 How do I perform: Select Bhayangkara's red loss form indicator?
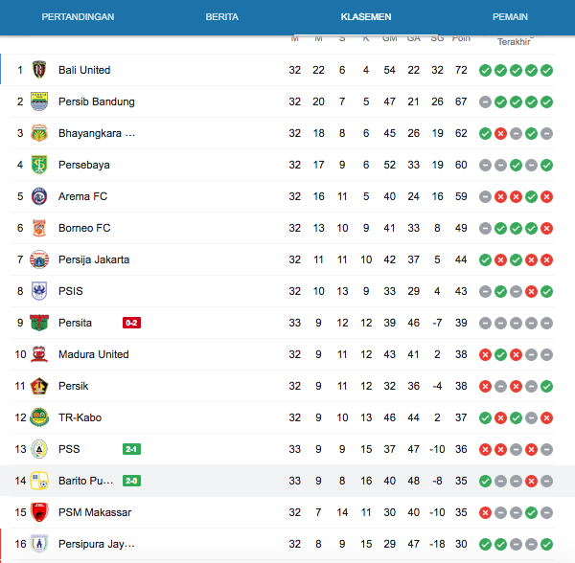click(500, 134)
